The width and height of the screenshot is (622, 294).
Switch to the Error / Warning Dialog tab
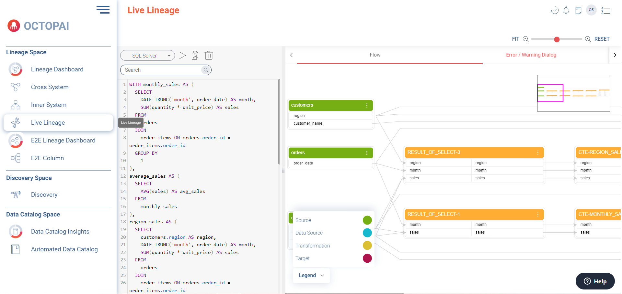click(531, 55)
